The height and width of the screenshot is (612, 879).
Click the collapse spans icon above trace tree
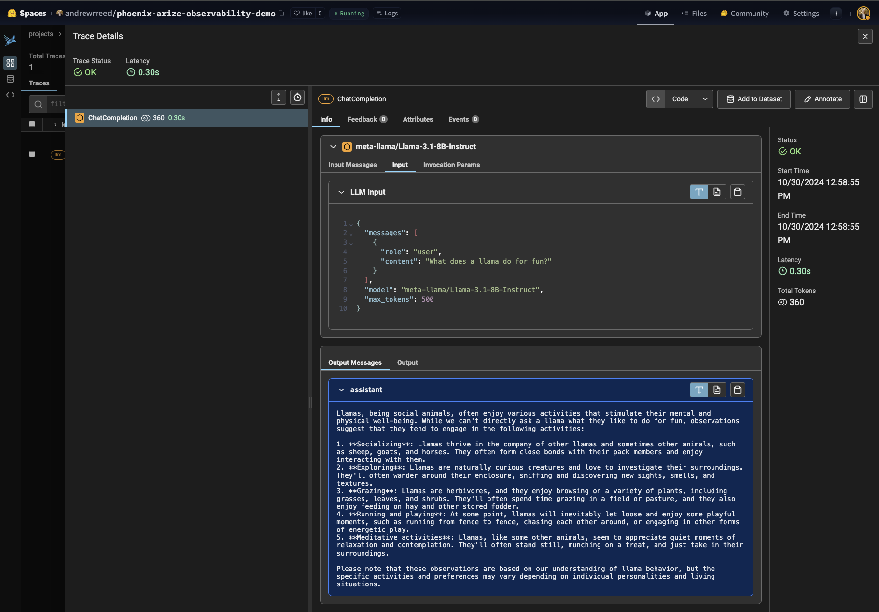tap(279, 97)
